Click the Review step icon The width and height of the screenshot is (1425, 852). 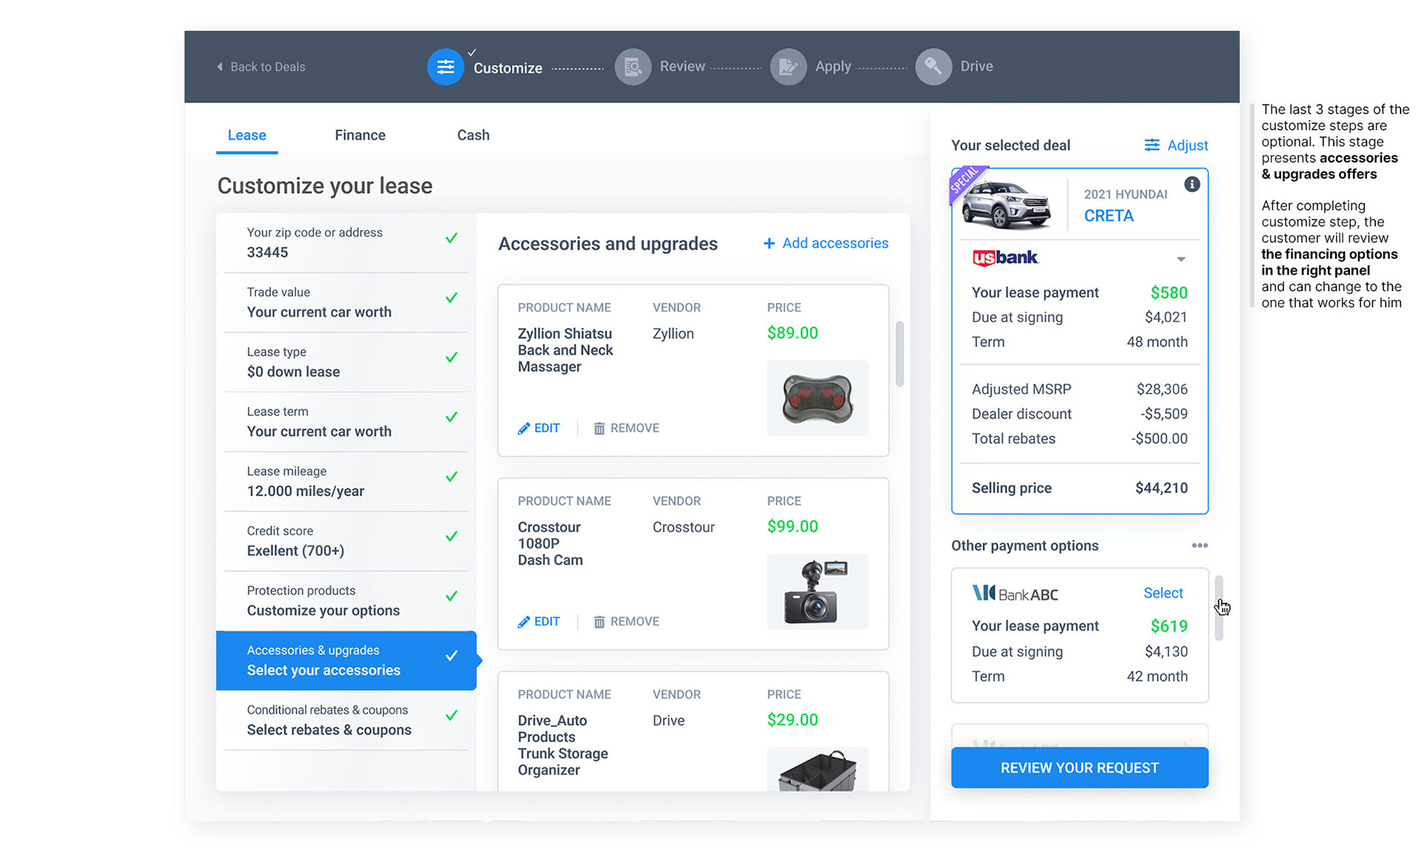click(632, 68)
